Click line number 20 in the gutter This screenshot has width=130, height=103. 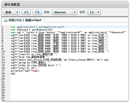coord(4,79)
